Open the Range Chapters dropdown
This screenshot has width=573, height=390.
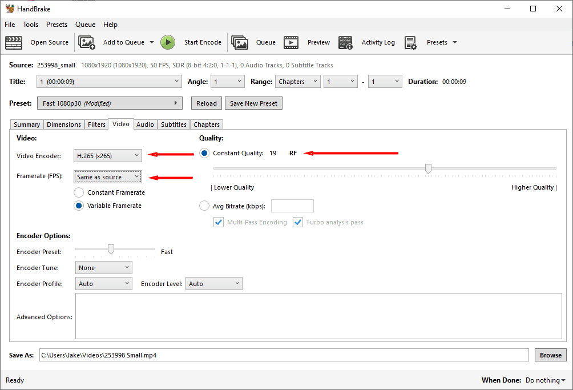point(298,82)
